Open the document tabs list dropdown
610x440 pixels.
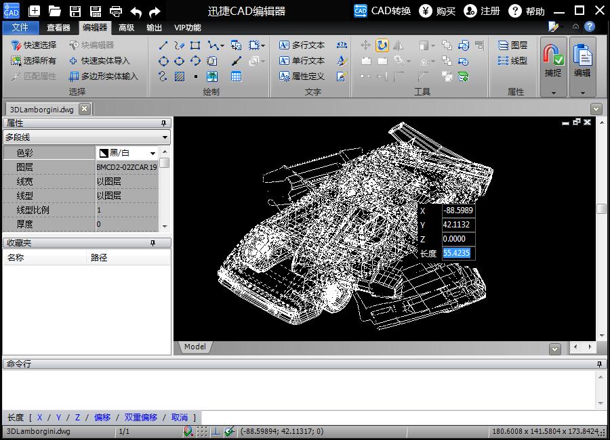(596, 109)
